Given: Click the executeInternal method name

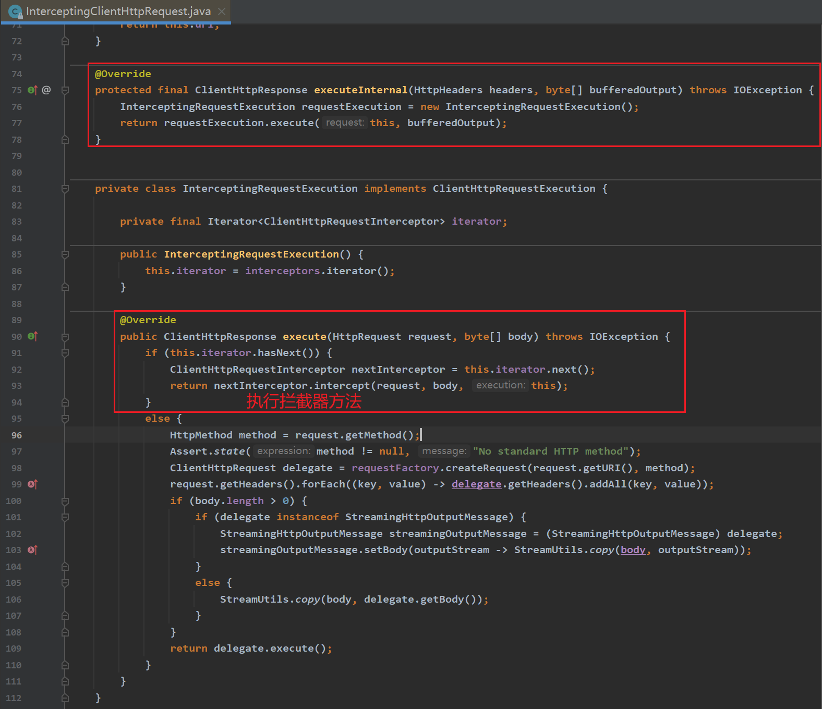Looking at the screenshot, I should click(x=360, y=90).
